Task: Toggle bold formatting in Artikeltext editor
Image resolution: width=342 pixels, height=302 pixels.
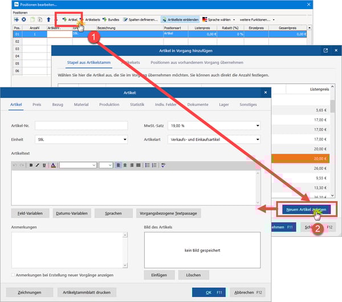Action: click(31, 165)
